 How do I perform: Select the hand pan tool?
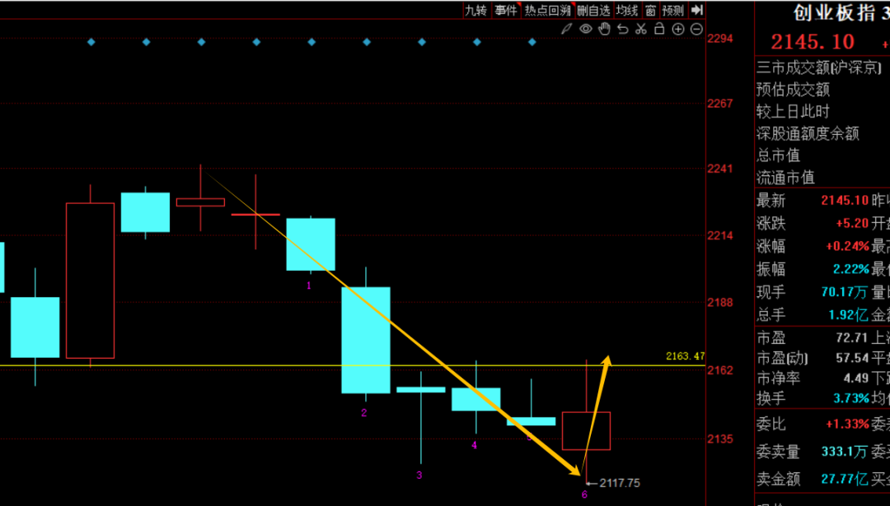click(604, 30)
